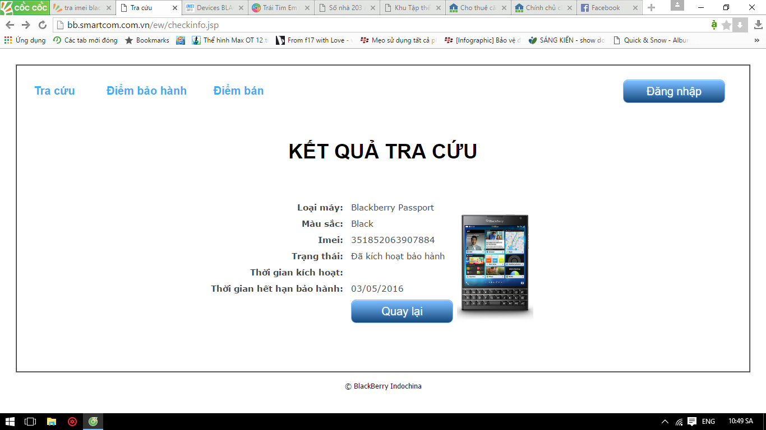Go forward to the next page
The height and width of the screenshot is (430, 766).
coord(26,25)
